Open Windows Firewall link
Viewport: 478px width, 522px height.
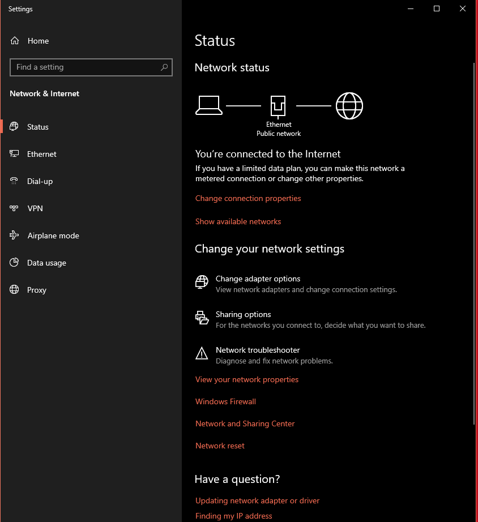pos(225,401)
